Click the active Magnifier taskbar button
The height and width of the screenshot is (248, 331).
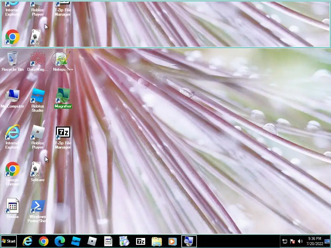pyautogui.click(x=189, y=241)
